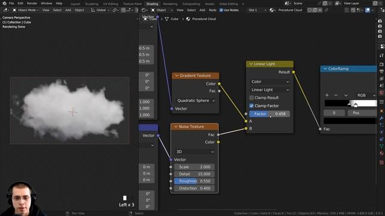Open the File menu

tap(11, 4)
